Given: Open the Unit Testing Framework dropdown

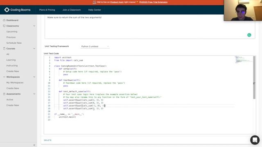Looking at the screenshot, I should 95,46.
